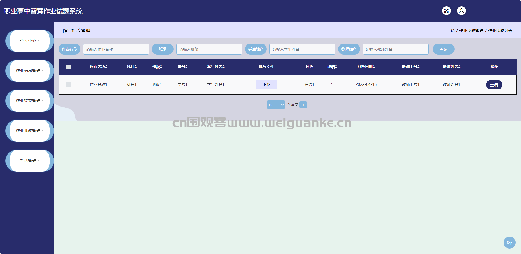Image resolution: width=521 pixels, height=254 pixels.
Task: Click the 批改文件 column header
Action: click(266, 67)
